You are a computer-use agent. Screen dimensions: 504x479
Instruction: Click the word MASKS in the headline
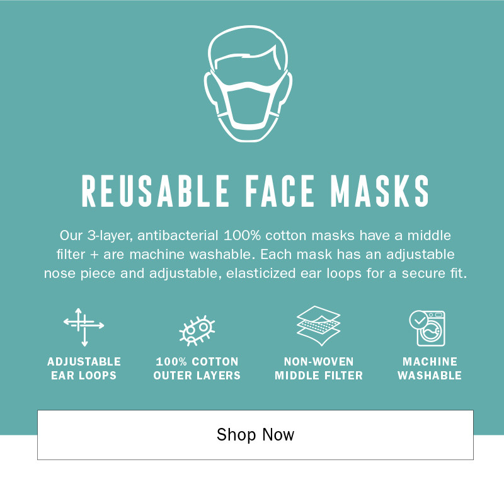point(380,191)
